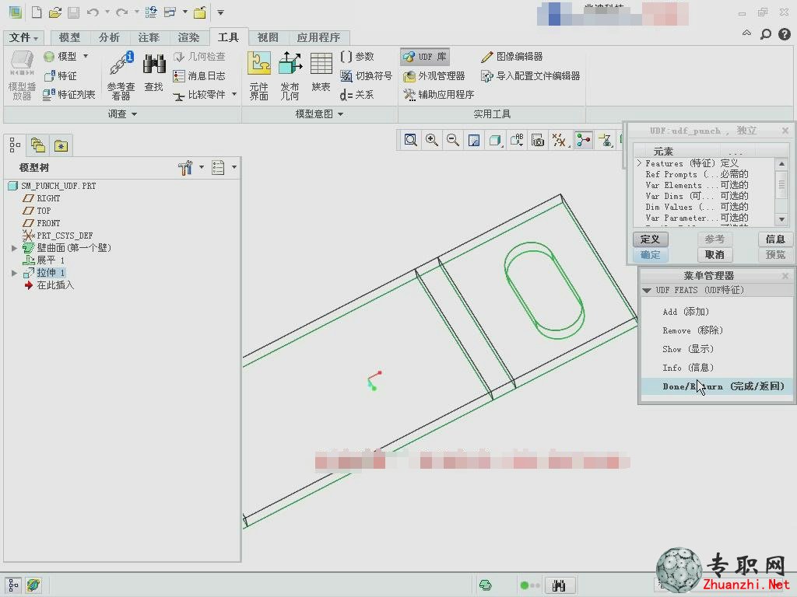Select the 展平 1 feature in model tree
Screen dimensions: 797x597
51,260
